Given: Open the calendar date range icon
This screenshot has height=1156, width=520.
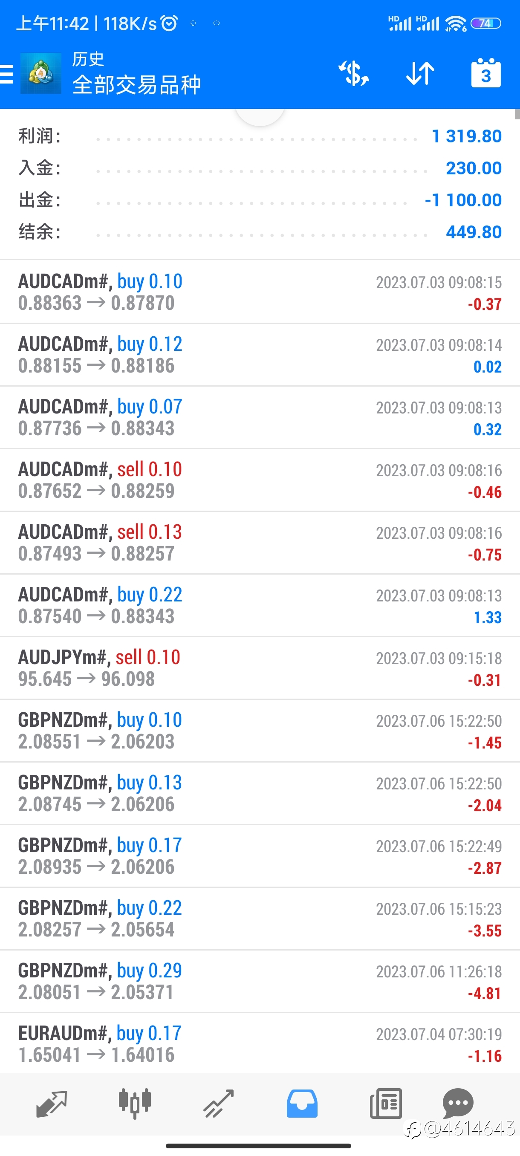Looking at the screenshot, I should point(486,73).
